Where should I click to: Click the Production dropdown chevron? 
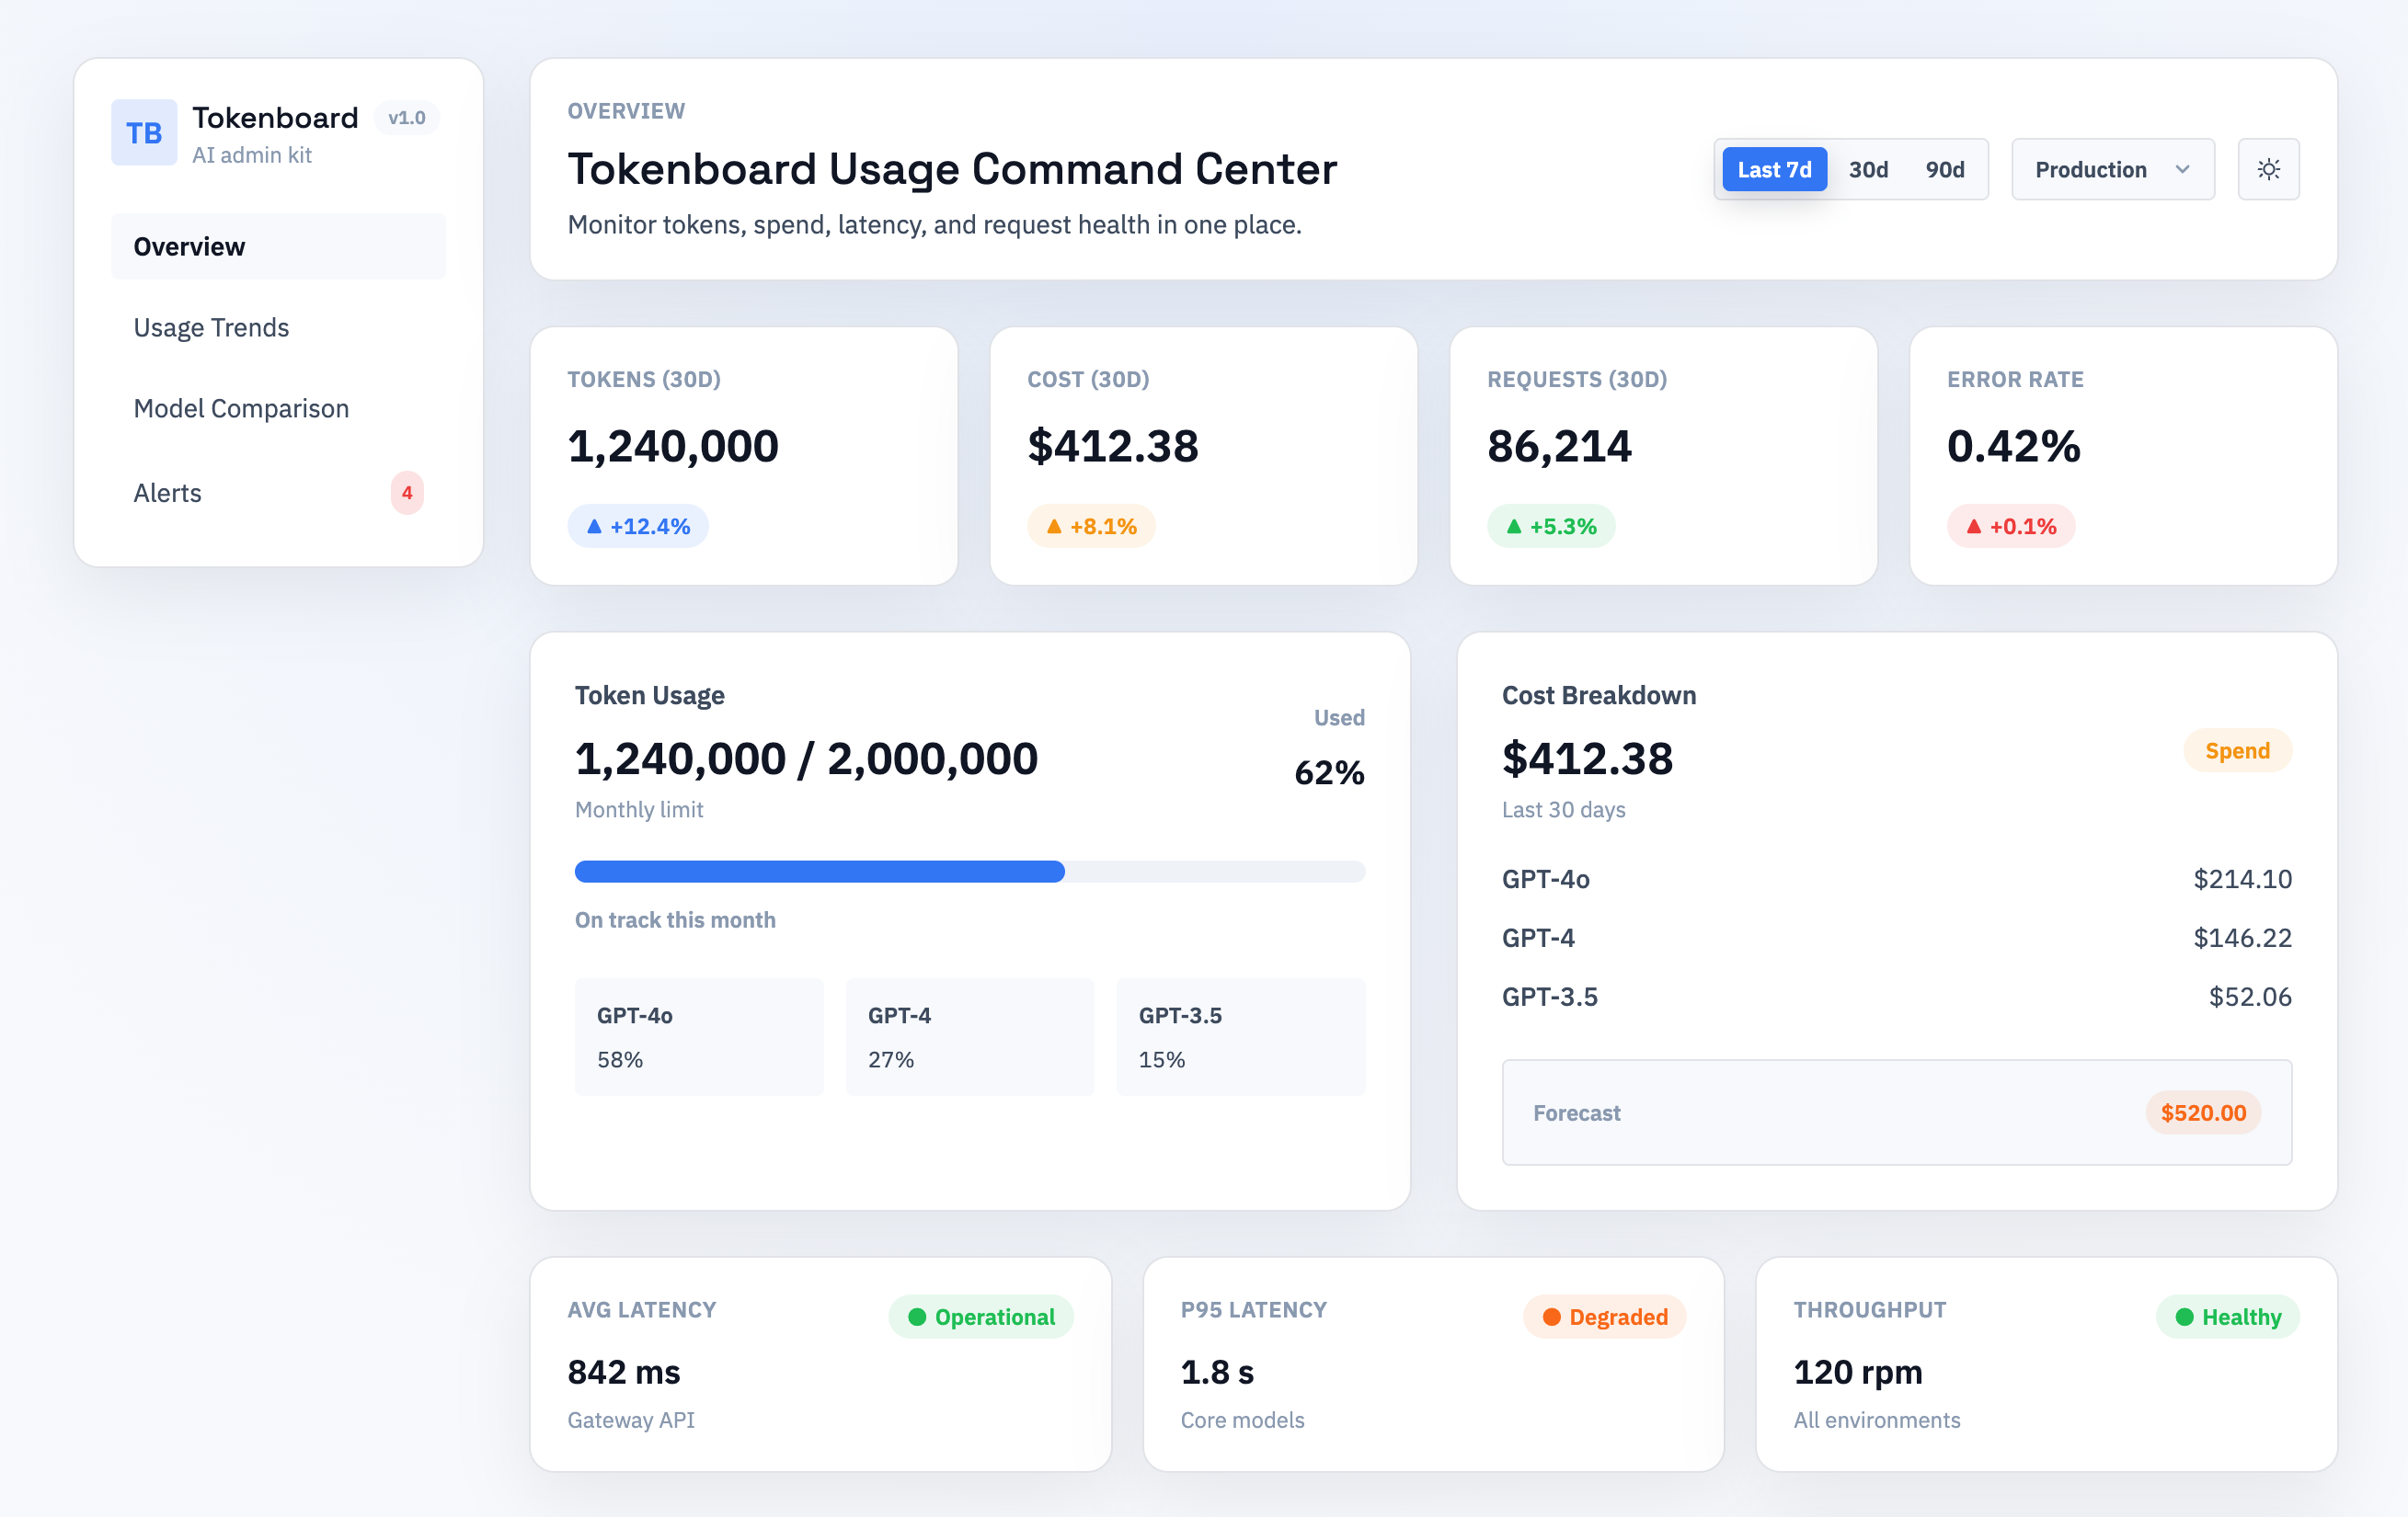2182,169
